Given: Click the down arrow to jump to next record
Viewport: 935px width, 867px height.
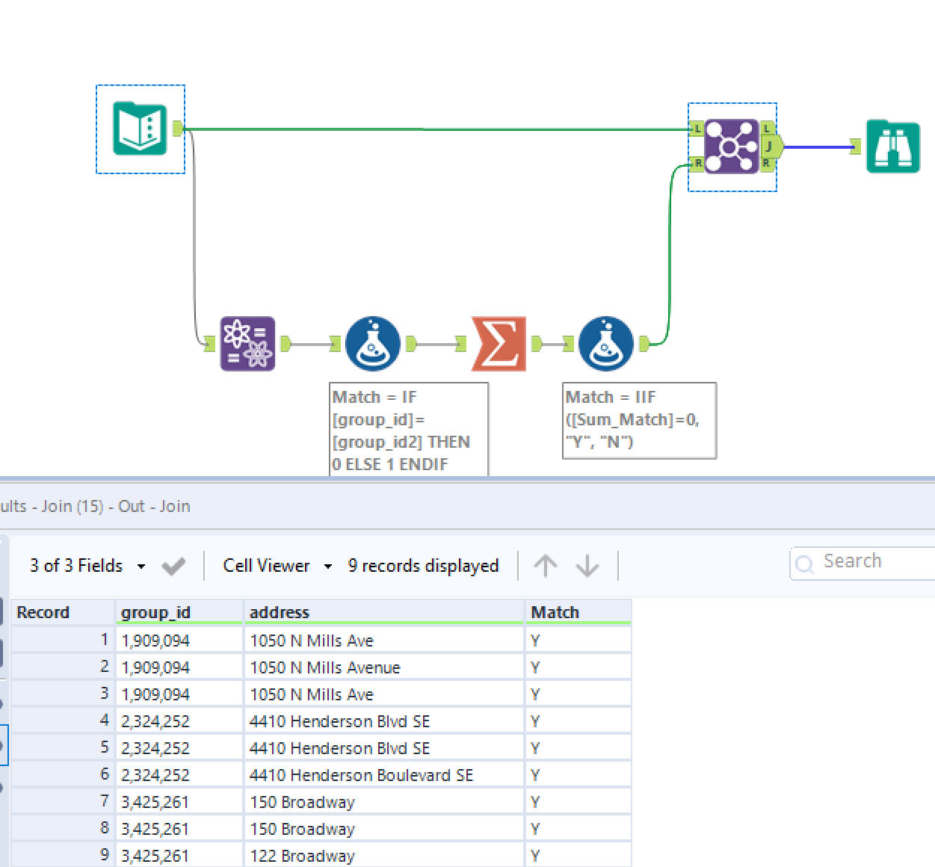Looking at the screenshot, I should point(587,566).
